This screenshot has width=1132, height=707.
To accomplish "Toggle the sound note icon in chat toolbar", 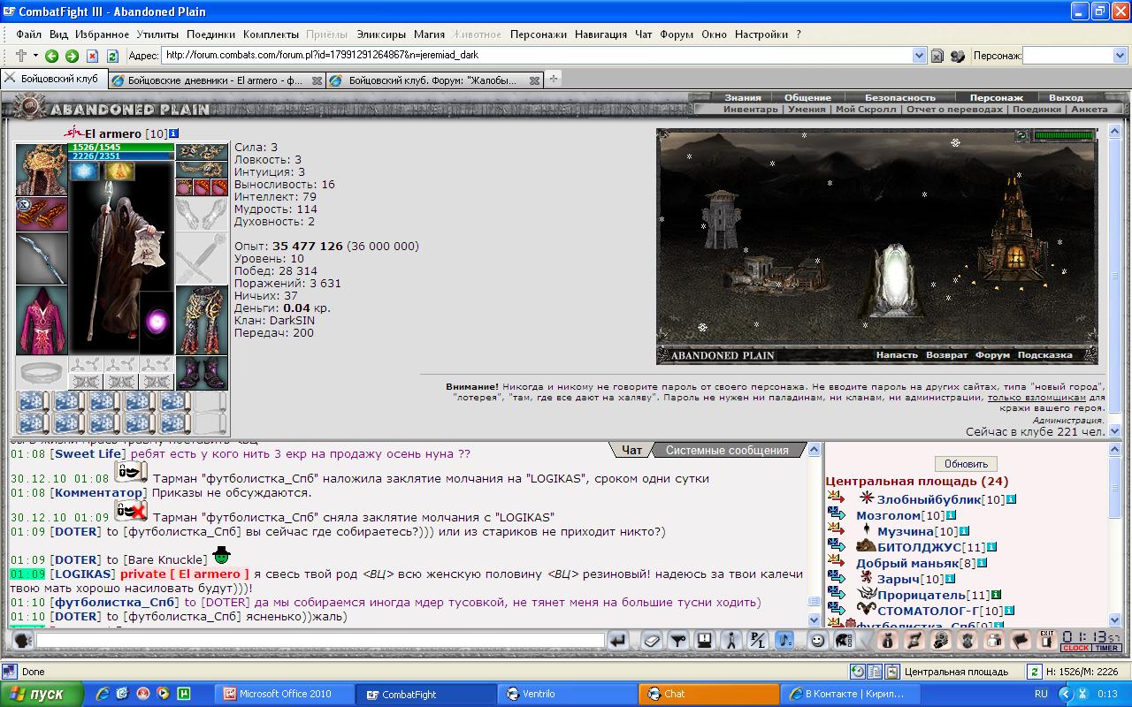I will coord(784,641).
